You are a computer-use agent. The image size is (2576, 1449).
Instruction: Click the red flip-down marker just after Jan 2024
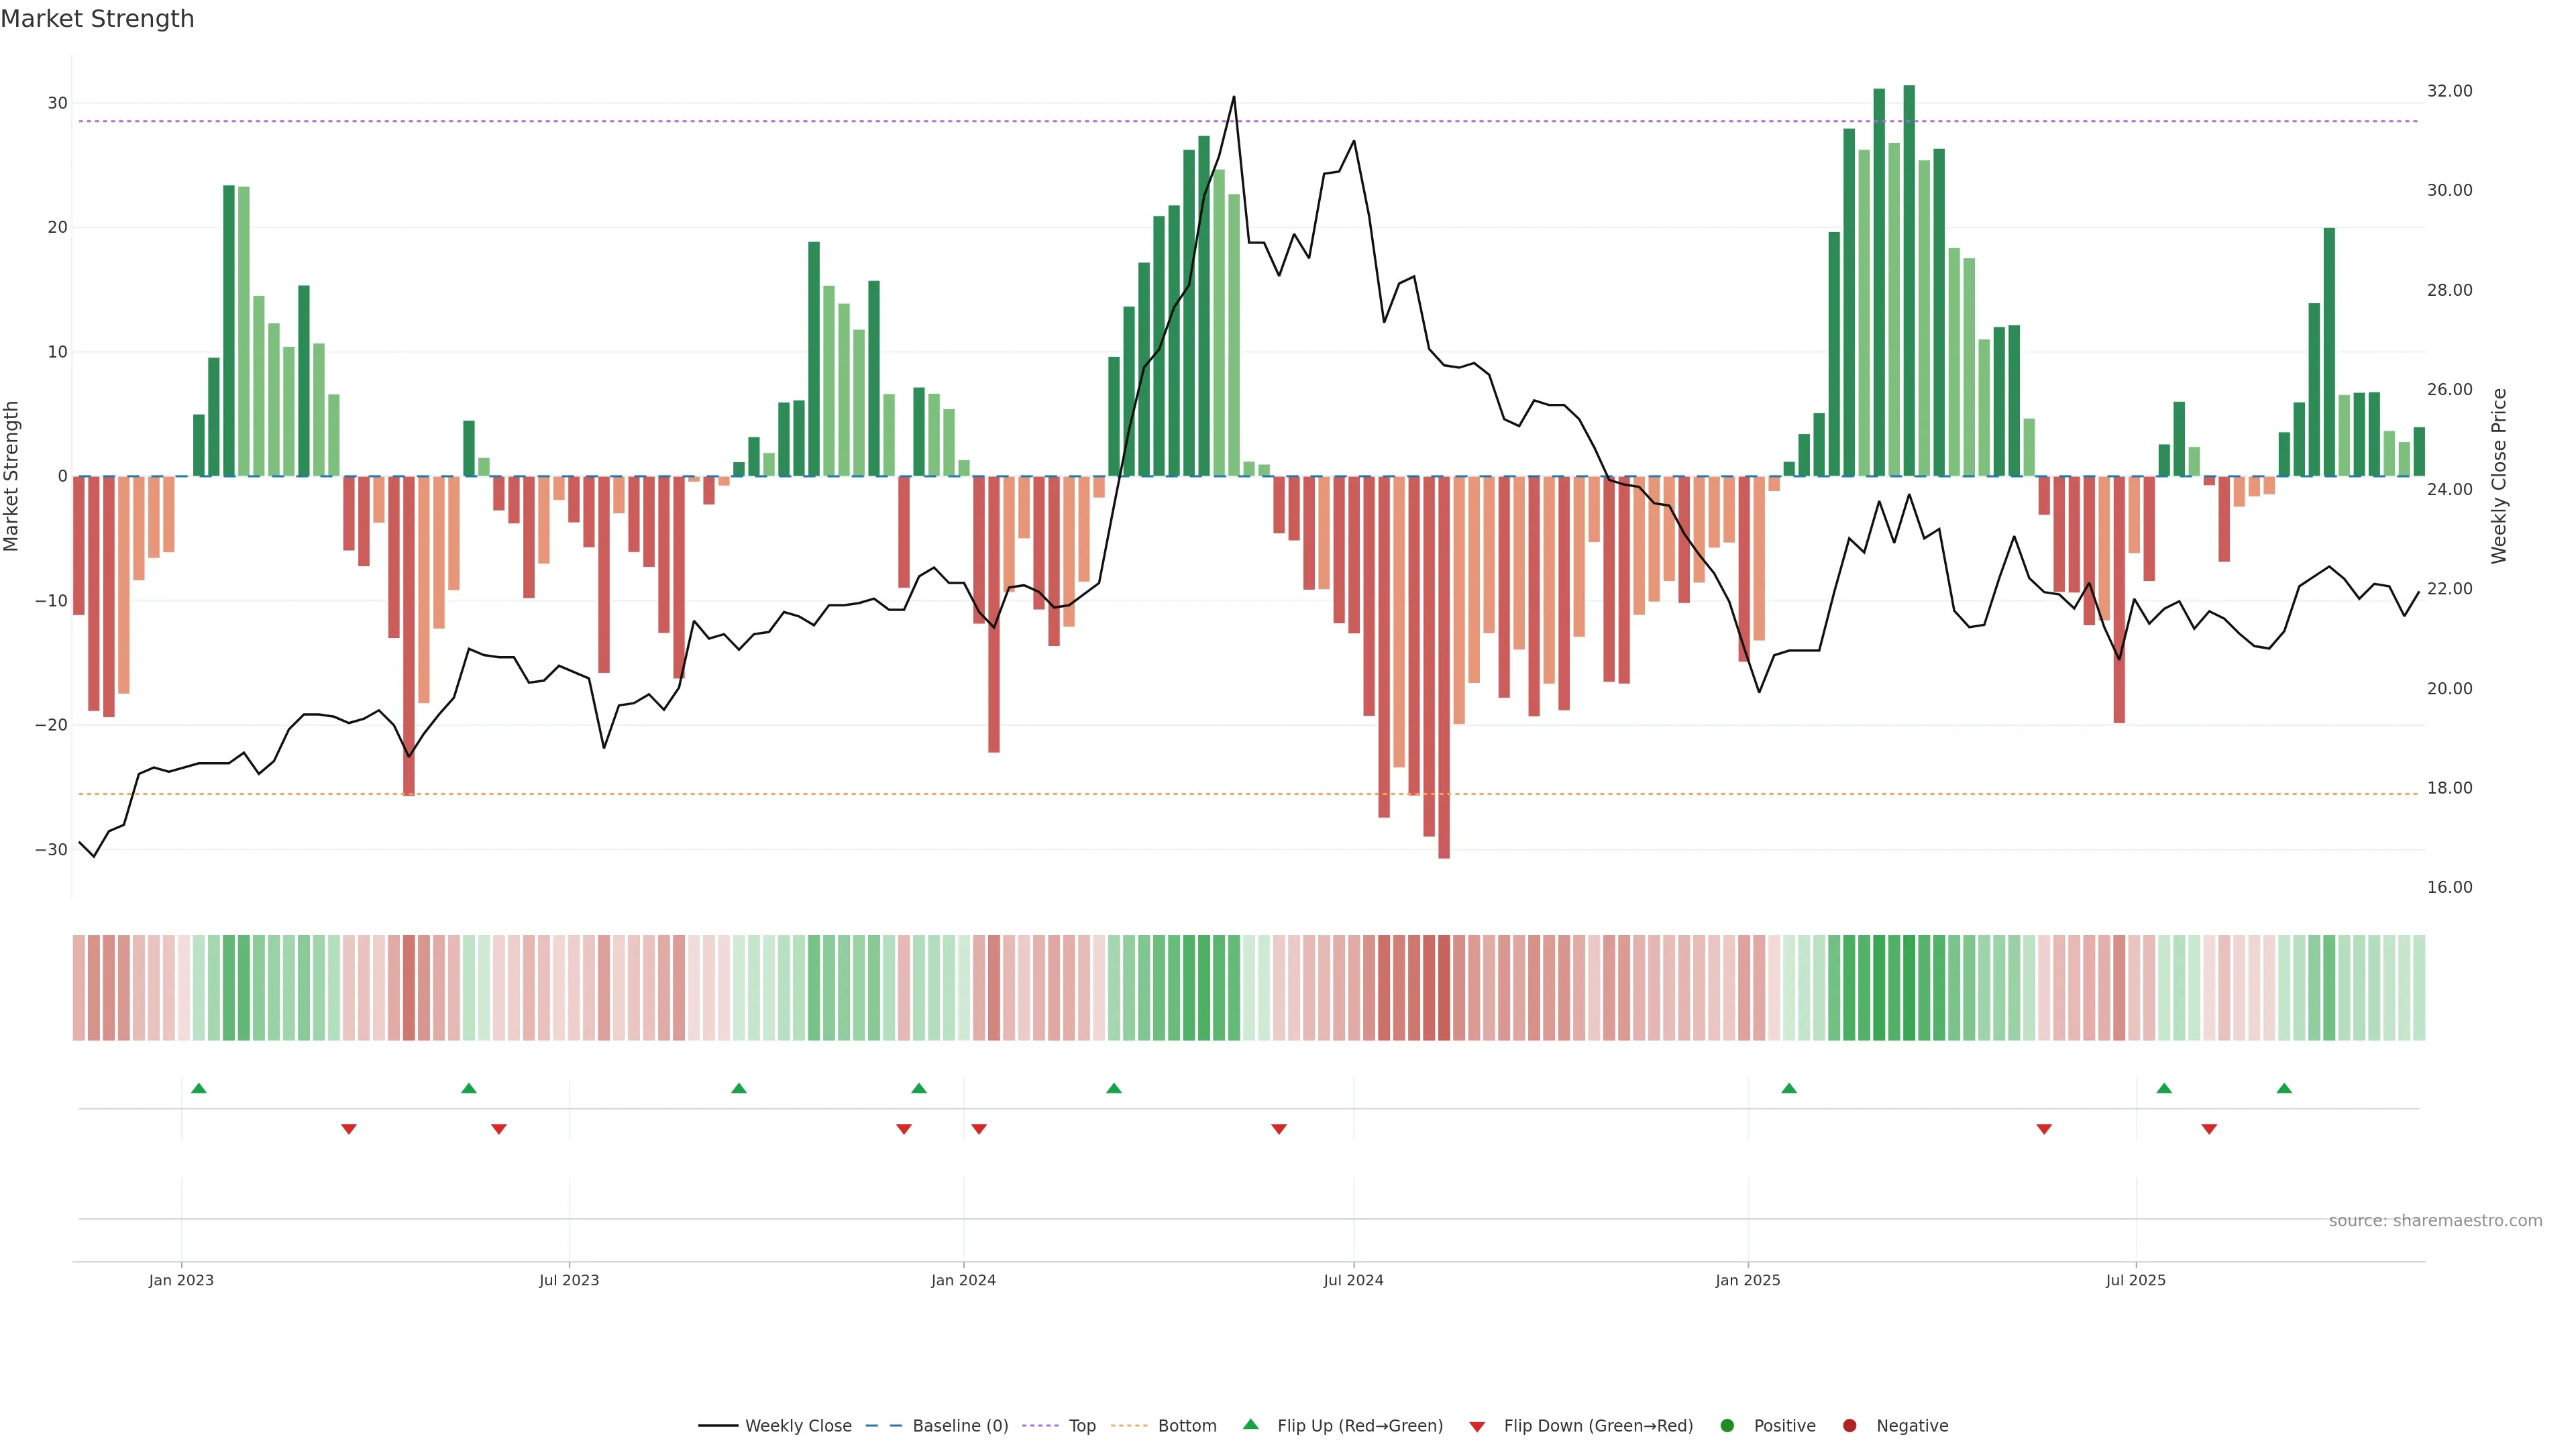(x=979, y=1129)
